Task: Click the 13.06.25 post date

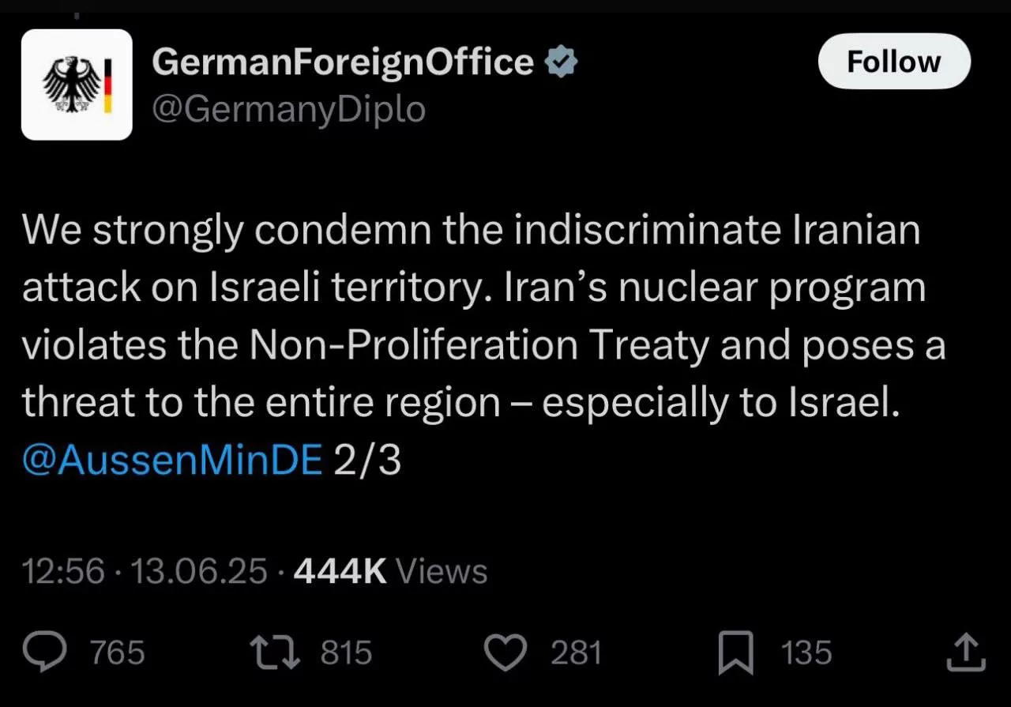Action: point(200,571)
